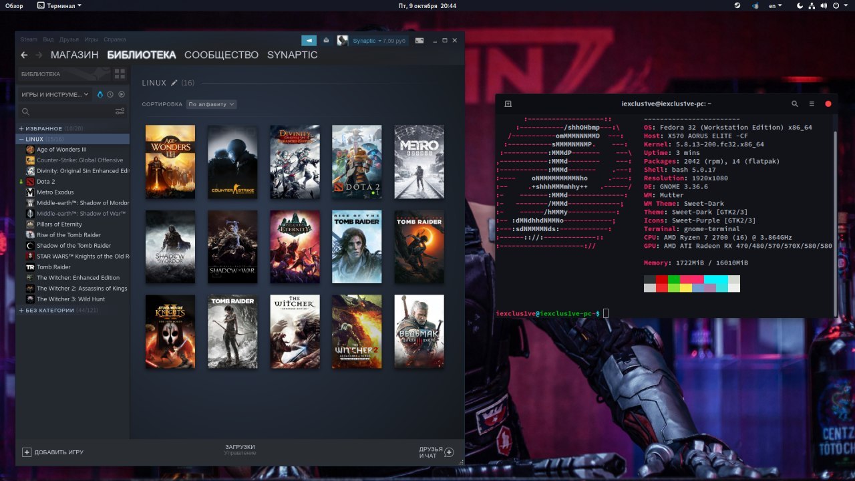Image resolution: width=855 pixels, height=481 pixels.
Task: Select The Witcher 3: Wild Hunt entry
Action: coord(71,299)
